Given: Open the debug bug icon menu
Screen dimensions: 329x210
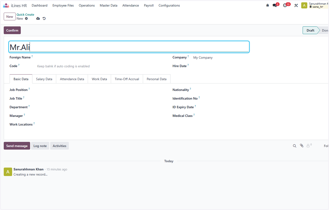Looking at the screenshot, I should coord(268,5).
